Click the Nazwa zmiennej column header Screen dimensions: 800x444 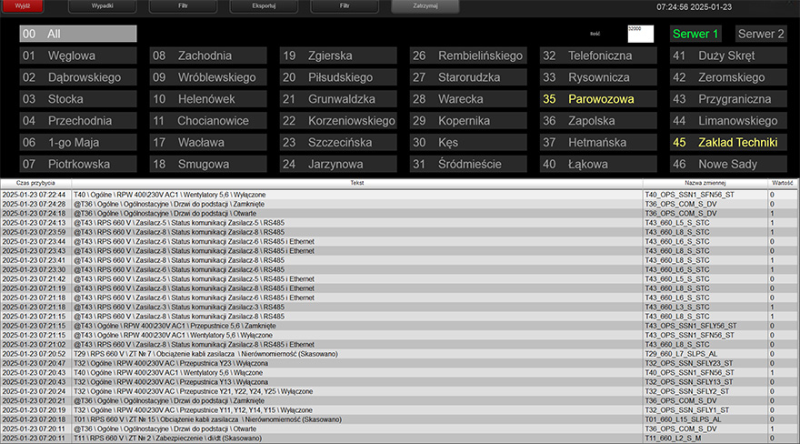[704, 183]
